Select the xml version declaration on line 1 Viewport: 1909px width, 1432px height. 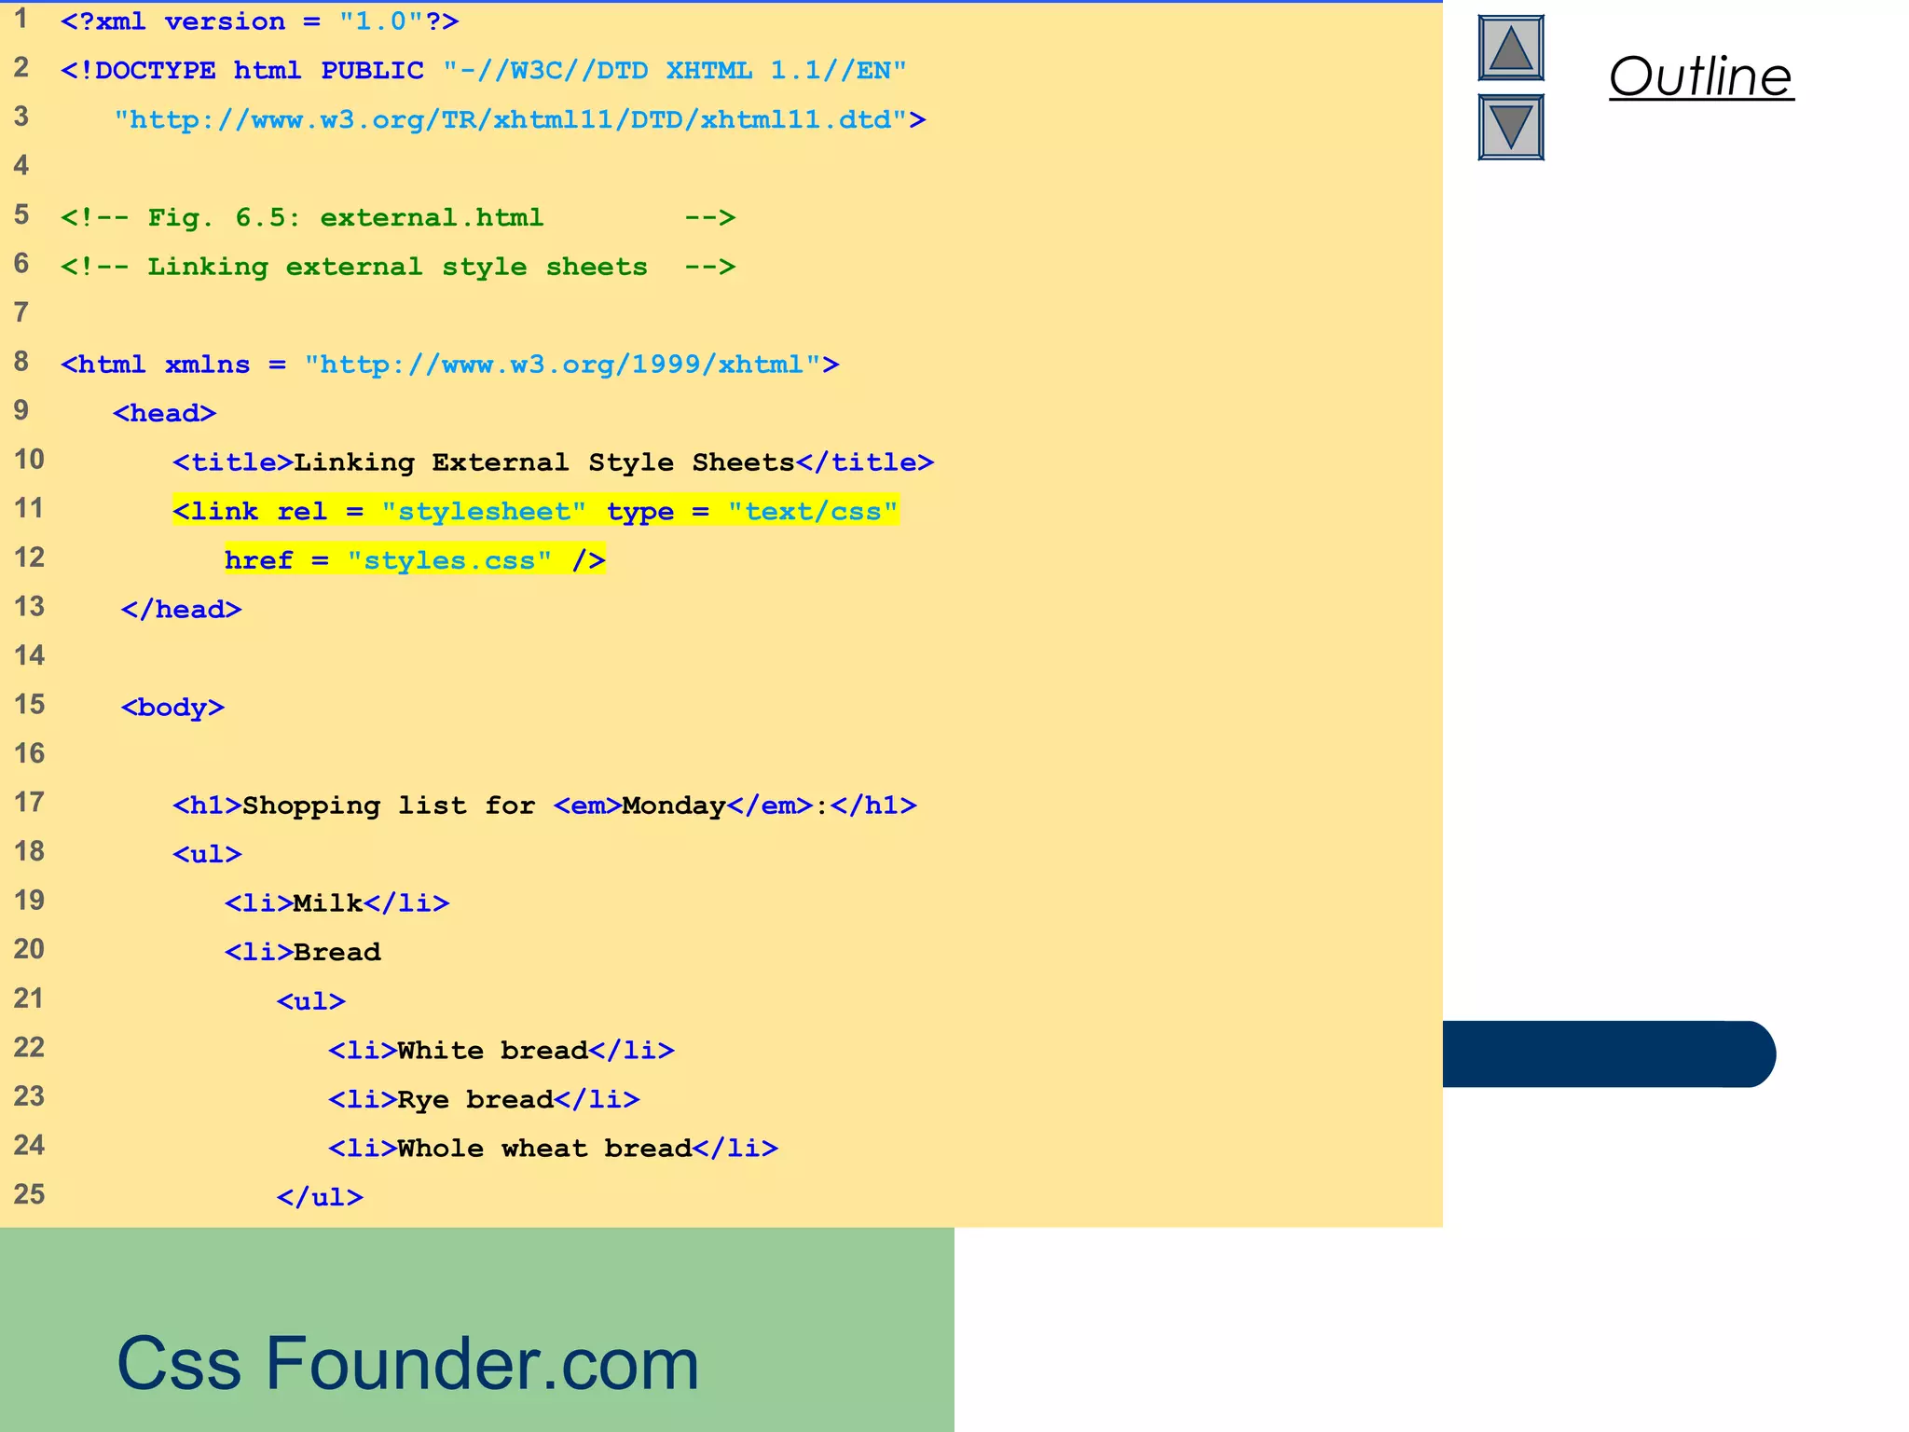point(260,21)
